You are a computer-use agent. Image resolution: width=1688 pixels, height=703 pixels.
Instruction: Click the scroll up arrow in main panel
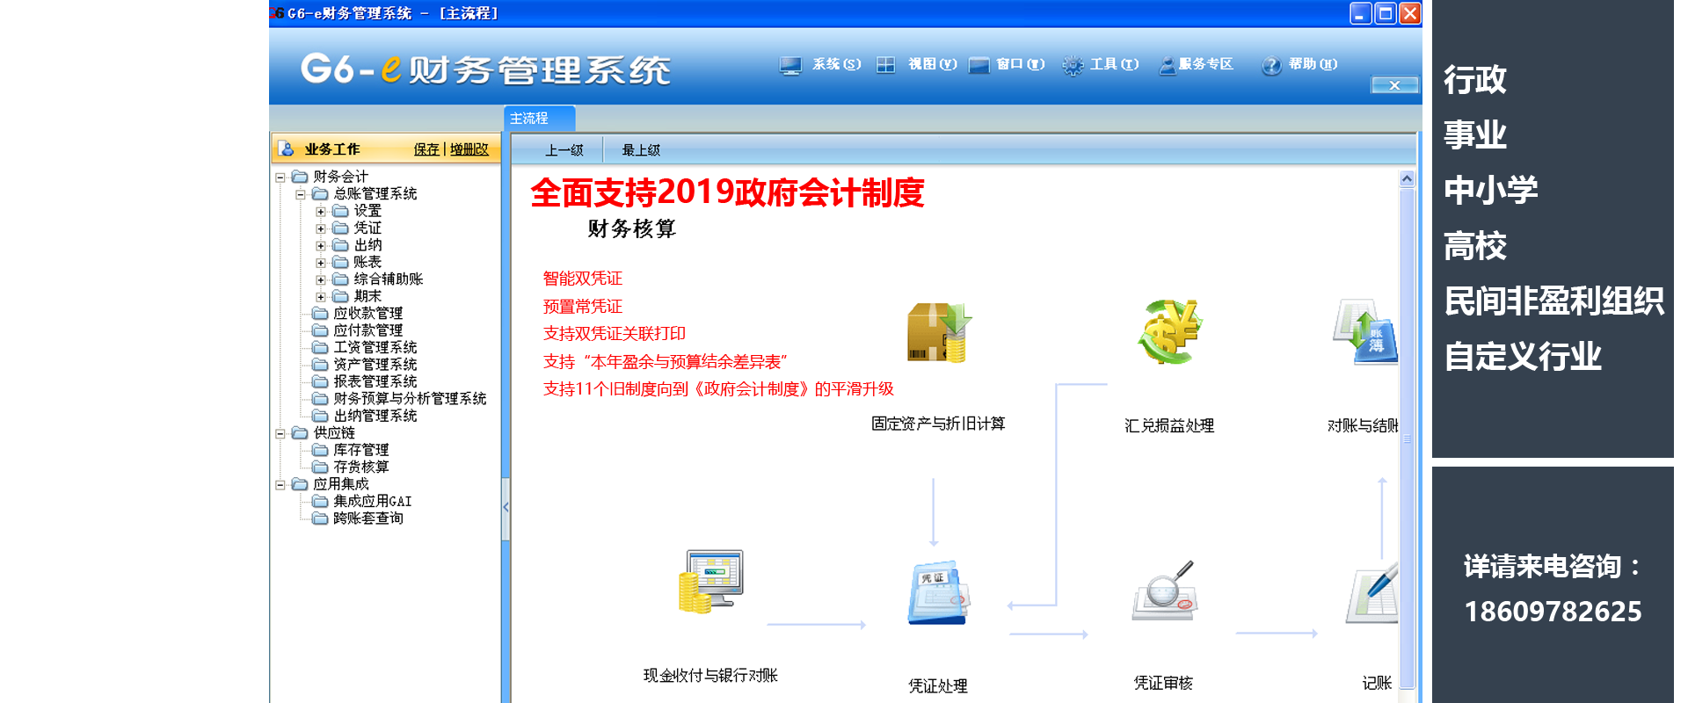tap(1407, 179)
